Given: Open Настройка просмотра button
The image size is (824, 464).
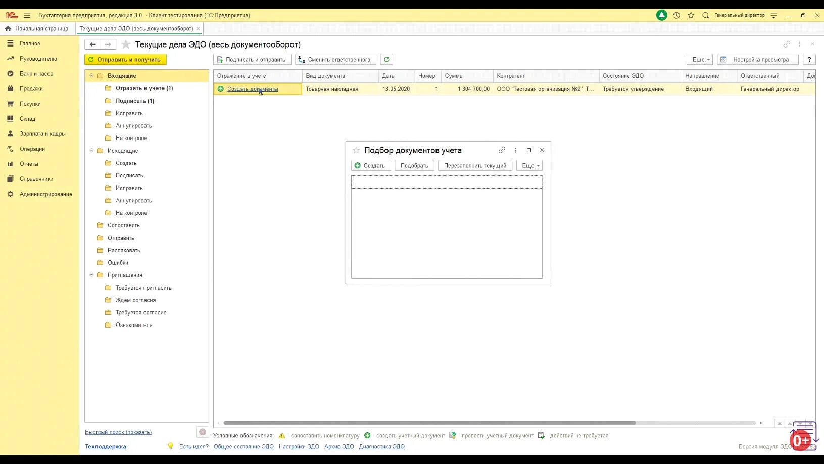Looking at the screenshot, I should click(x=757, y=60).
